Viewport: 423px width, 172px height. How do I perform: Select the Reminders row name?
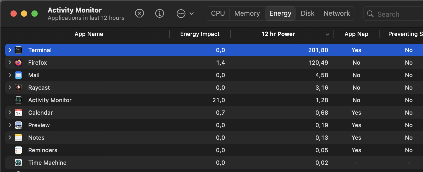[43, 150]
